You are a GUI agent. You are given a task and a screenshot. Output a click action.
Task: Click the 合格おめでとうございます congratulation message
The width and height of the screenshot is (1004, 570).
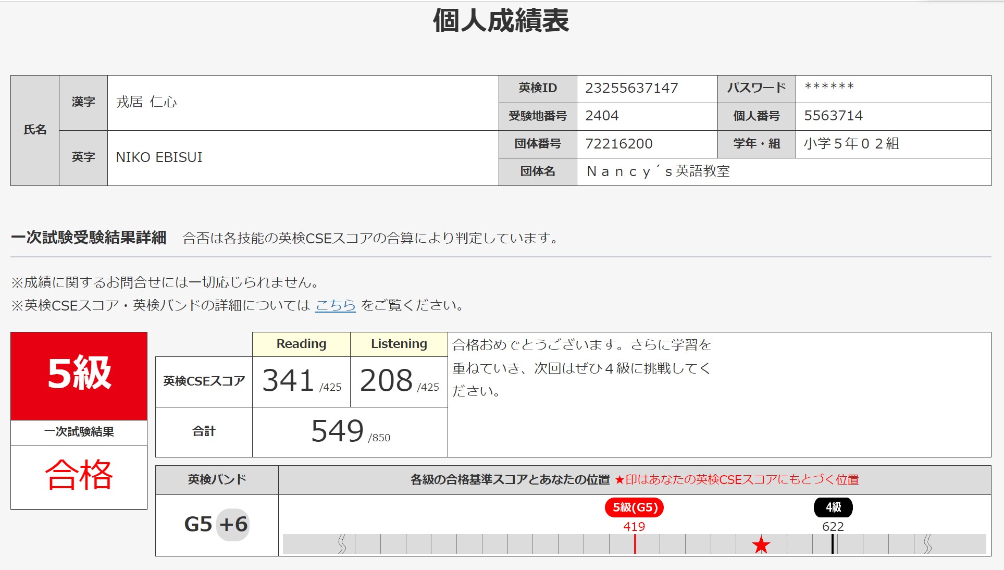(x=581, y=368)
